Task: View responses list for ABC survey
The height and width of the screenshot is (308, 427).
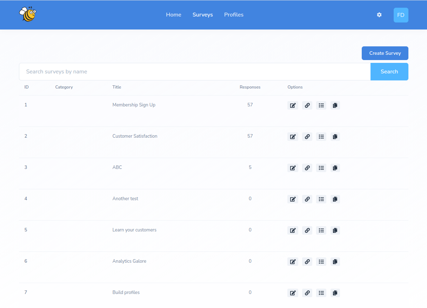Action: tap(321, 168)
